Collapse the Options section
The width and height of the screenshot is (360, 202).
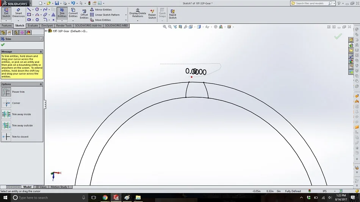coord(41,84)
